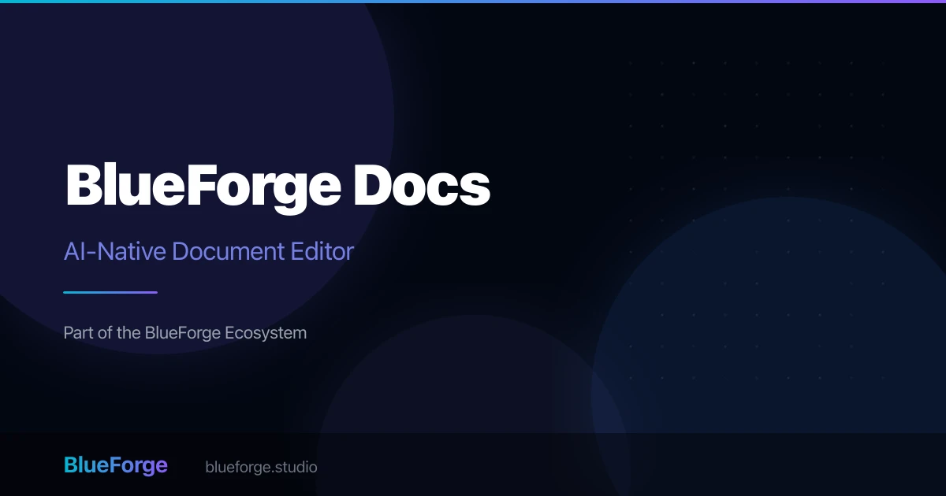
Task: Open the blueforge.studio website link
Action: coord(260,467)
